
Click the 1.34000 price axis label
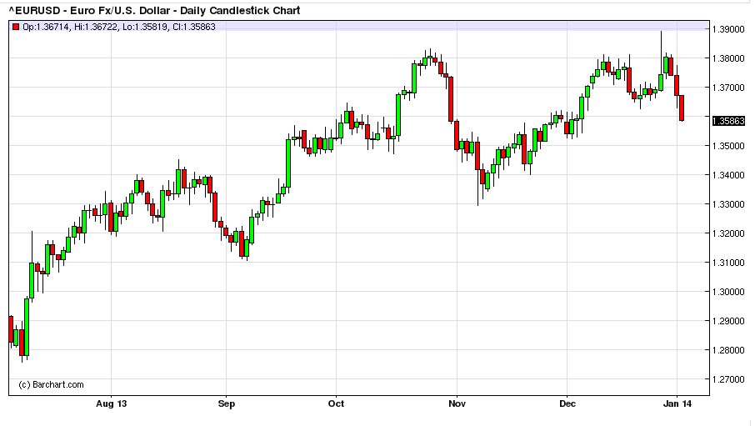pyautogui.click(x=728, y=175)
